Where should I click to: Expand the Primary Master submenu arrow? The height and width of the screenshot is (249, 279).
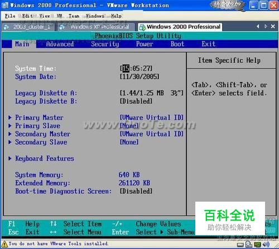point(10,118)
